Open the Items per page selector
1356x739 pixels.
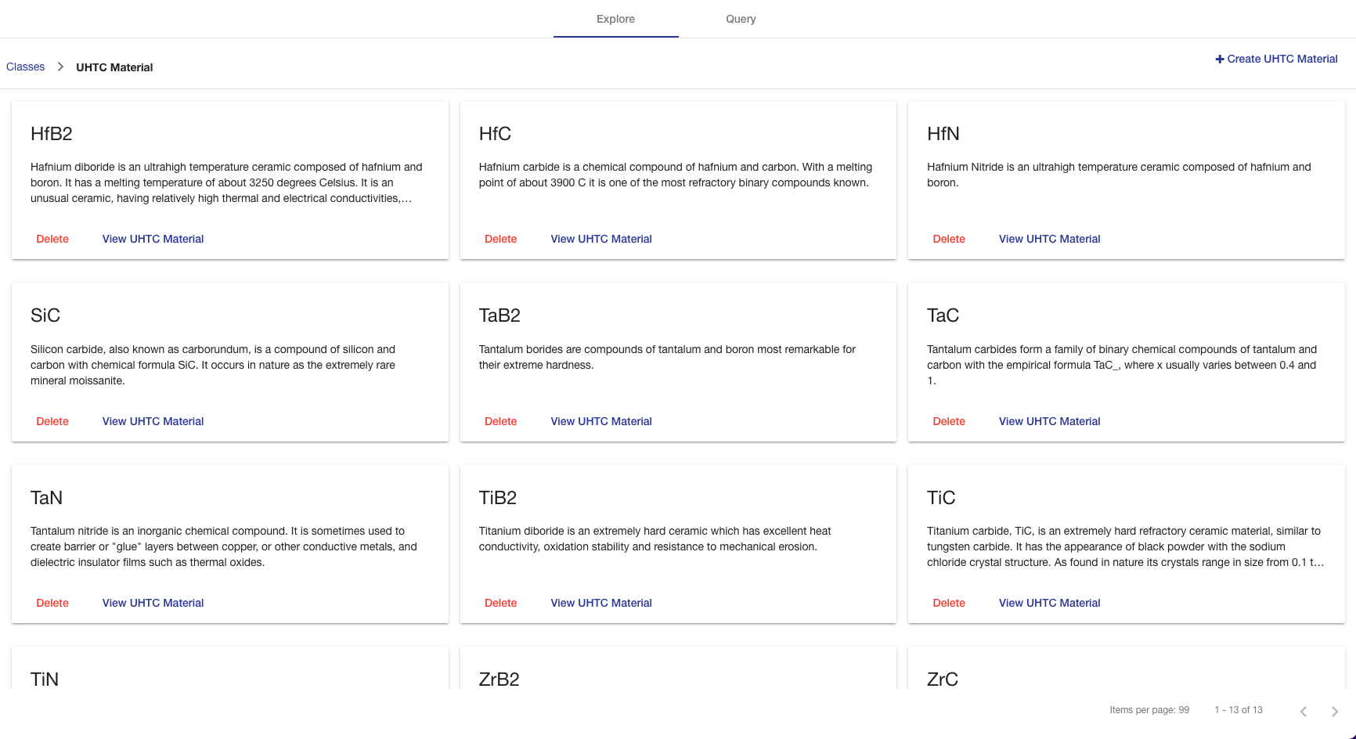tap(1183, 710)
